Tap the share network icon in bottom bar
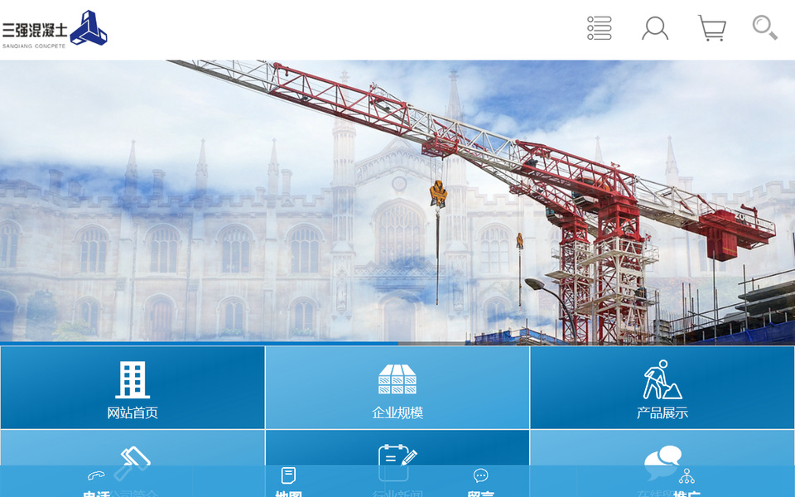 pos(687,476)
